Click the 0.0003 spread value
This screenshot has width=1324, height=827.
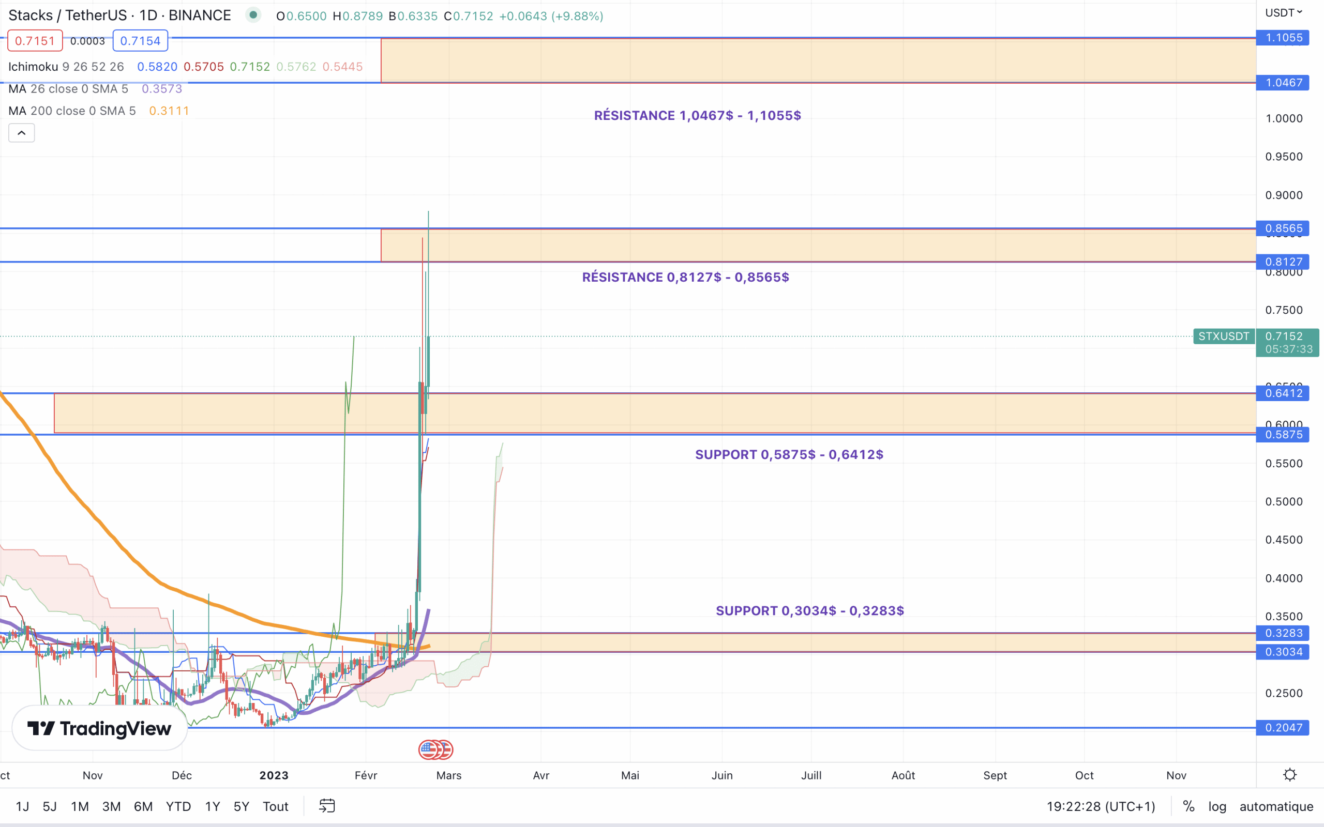coord(87,41)
